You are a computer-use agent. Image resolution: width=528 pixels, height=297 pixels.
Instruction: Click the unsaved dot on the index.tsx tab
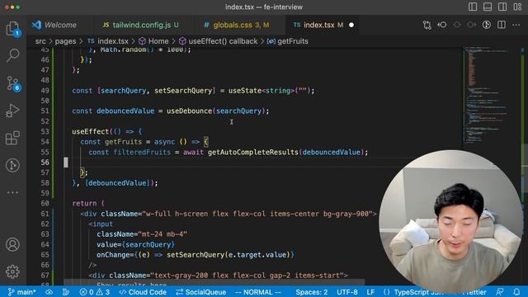coord(351,25)
